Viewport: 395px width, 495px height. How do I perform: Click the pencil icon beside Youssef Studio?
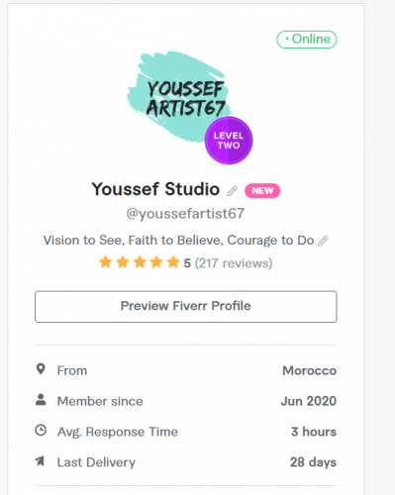coord(232,191)
